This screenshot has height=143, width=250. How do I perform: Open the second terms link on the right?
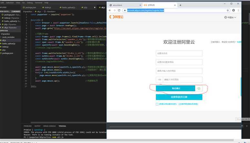point(188,104)
